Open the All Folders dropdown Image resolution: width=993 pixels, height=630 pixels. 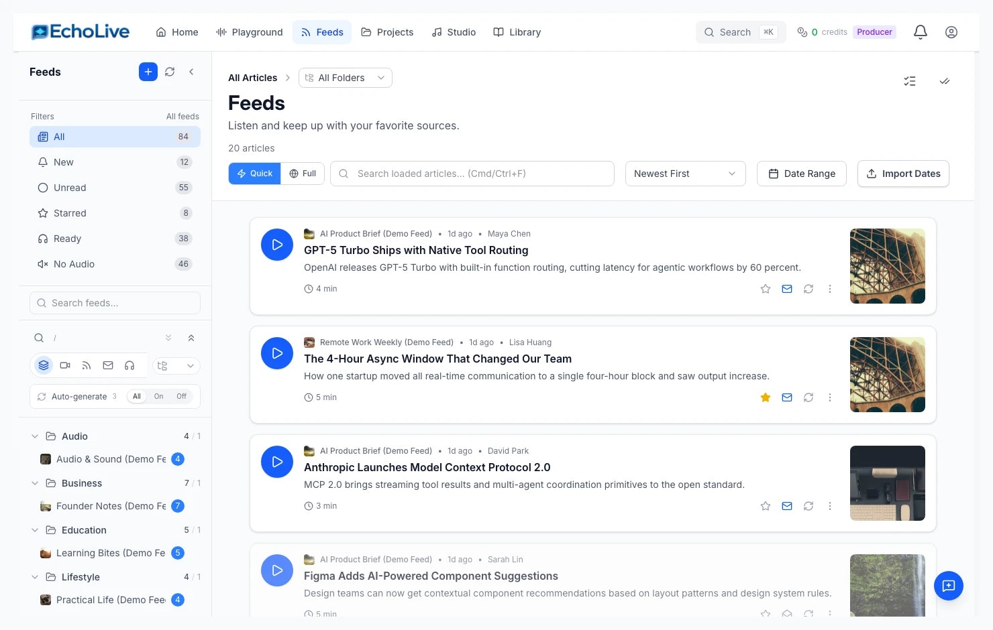point(345,78)
